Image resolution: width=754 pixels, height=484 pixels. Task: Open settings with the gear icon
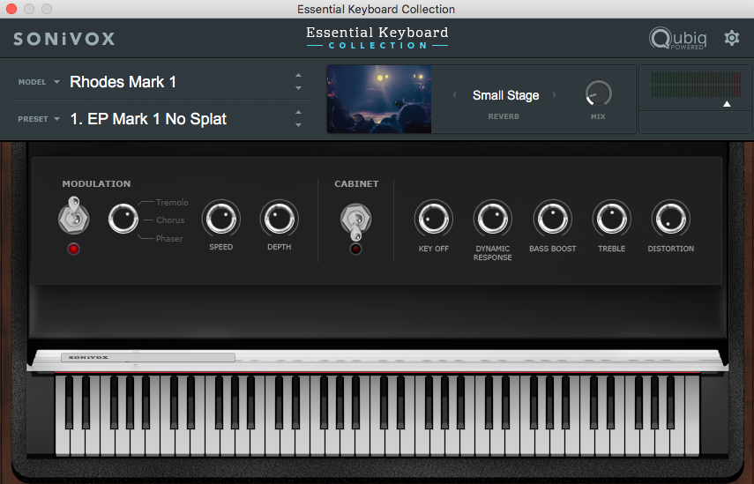731,38
